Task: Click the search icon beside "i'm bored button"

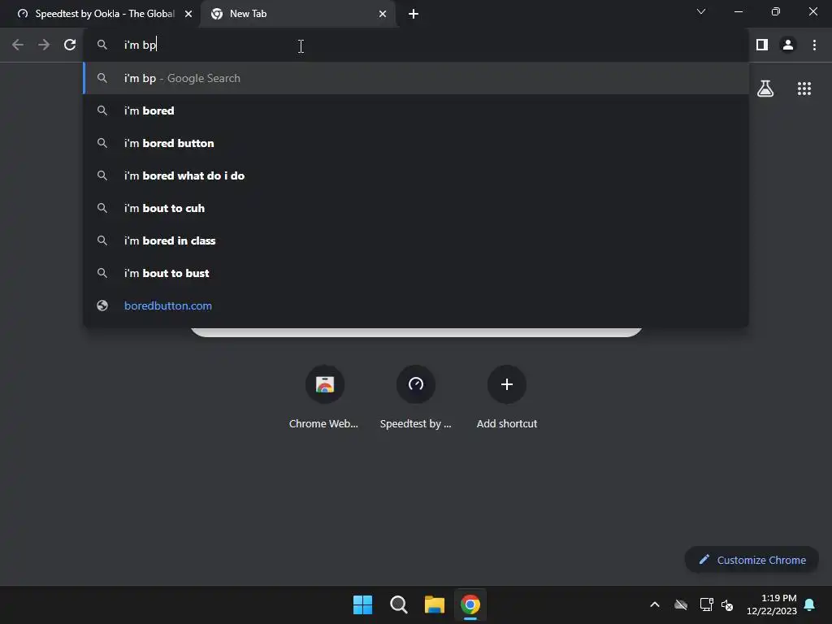Action: point(102,143)
